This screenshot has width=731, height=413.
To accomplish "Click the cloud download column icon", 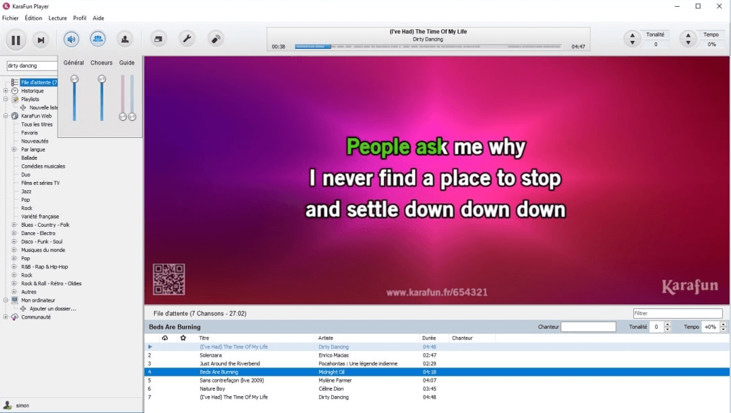I will pos(164,338).
